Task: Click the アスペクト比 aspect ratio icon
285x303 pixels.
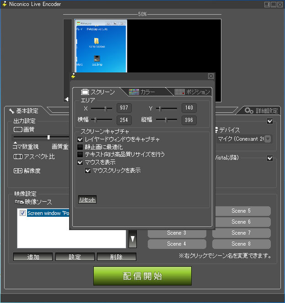Action: (x=18, y=156)
